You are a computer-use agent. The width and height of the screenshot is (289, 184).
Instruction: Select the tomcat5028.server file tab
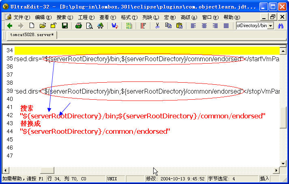(31, 35)
